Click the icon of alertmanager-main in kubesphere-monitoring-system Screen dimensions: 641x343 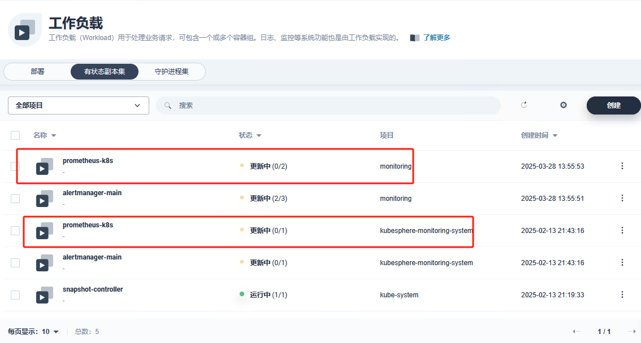click(45, 263)
